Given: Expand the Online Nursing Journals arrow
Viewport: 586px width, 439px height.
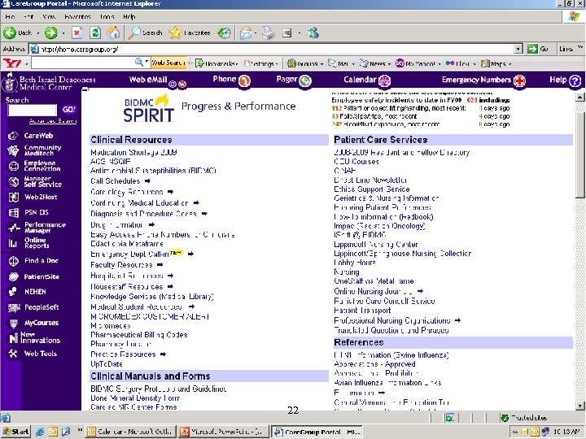Looking at the screenshot, I should coord(421,291).
